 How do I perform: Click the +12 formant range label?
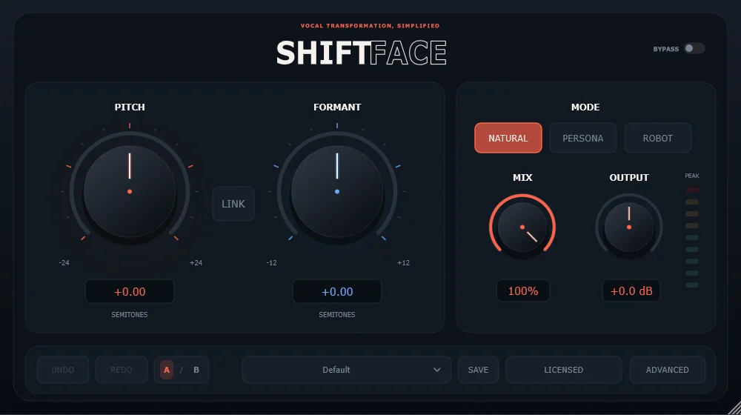[403, 263]
